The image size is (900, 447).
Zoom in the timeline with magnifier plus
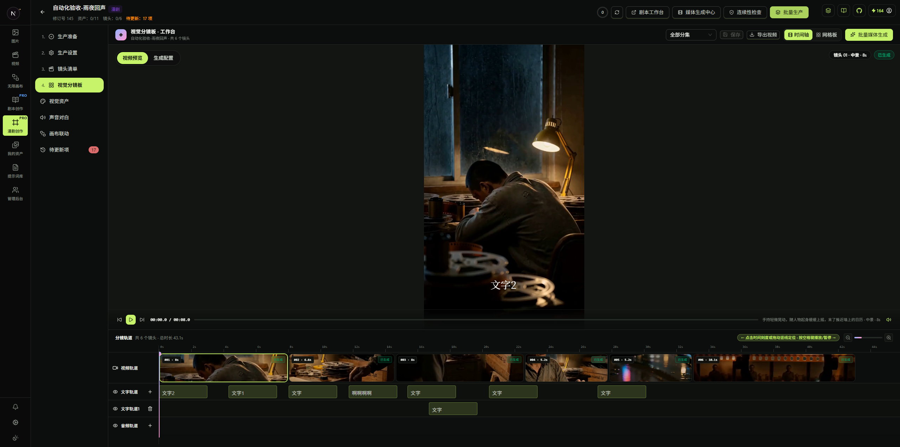pos(889,338)
